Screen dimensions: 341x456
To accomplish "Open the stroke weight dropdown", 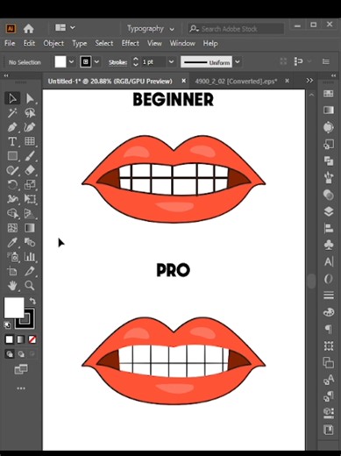I will [171, 62].
